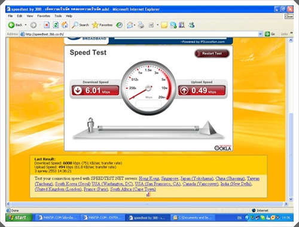The image size is (299, 227).
Task: Open the USA (Washington, DC) link
Action: pyautogui.click(x=112, y=184)
